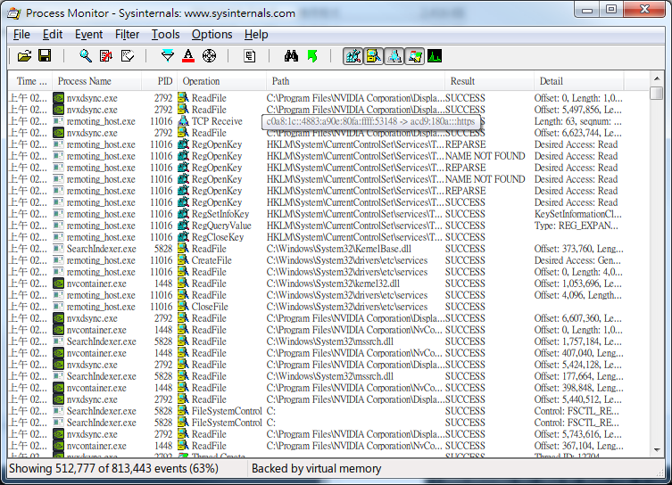This screenshot has width=672, height=485.
Task: Select the CreateFile operation row
Action: [316, 260]
